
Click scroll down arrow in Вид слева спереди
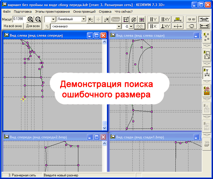[104, 128]
